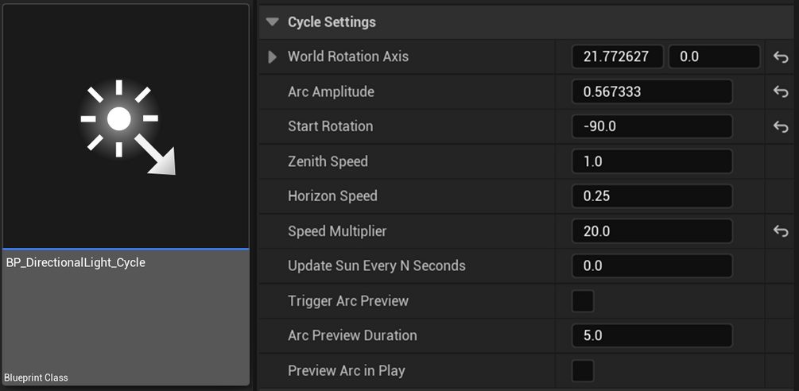Screen dimensions: 799x391
Task: Reset Speed Multiplier to default value
Action: (x=780, y=231)
